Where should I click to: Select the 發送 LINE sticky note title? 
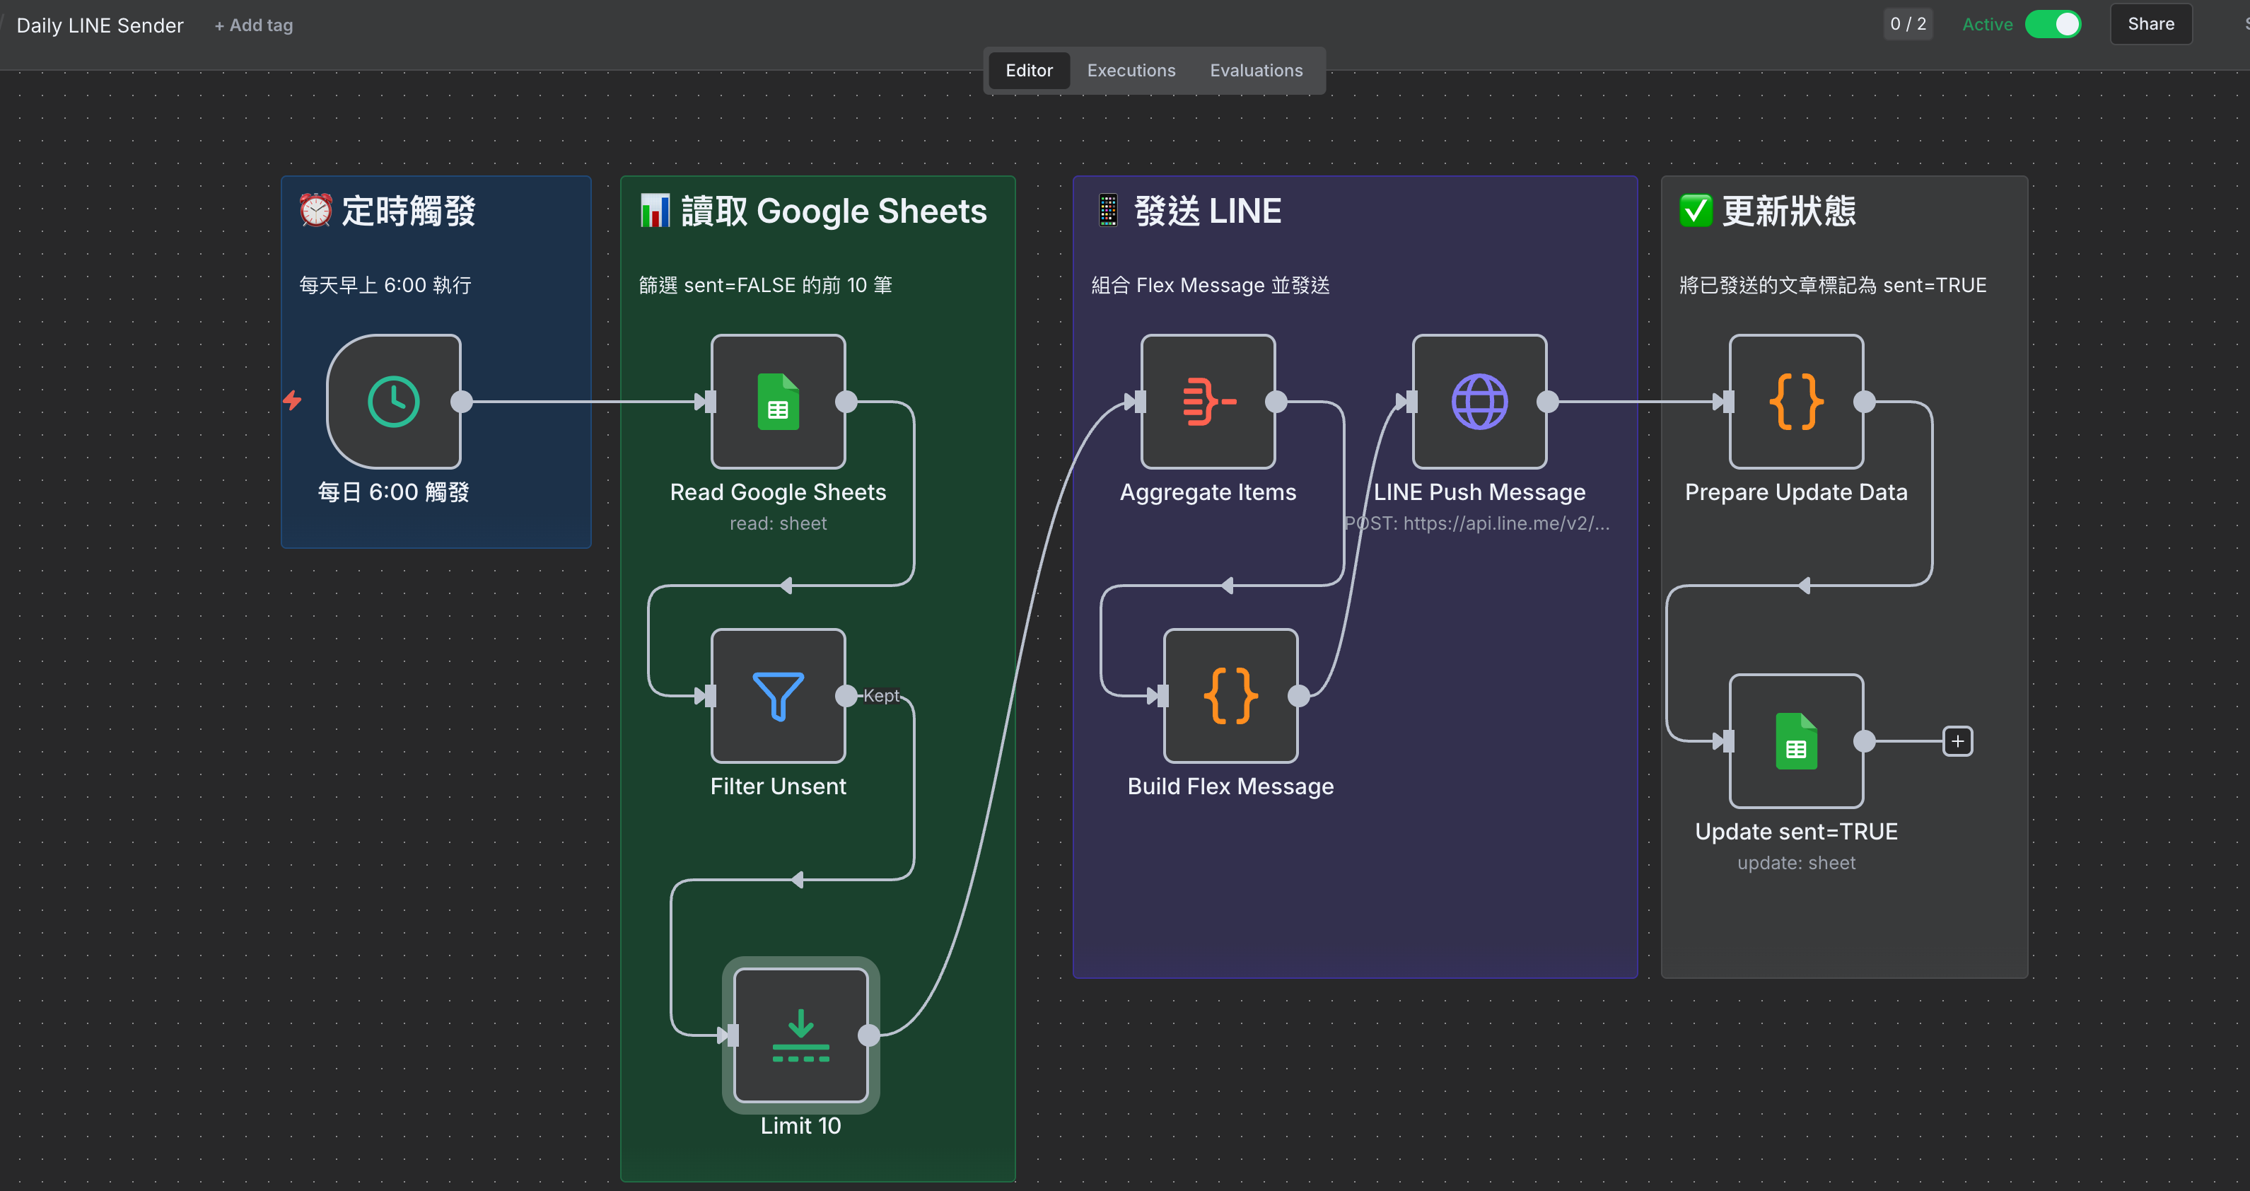pos(1207,211)
